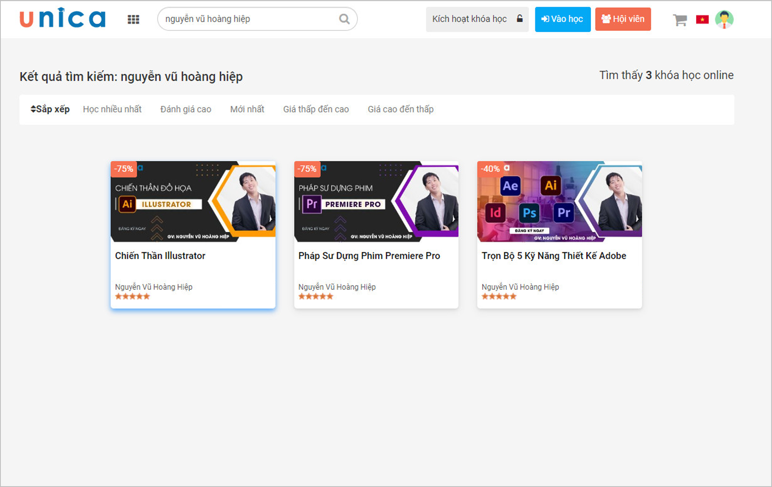Click the Kết quả tìm kiếm heading
Screen dimensions: 772x487
click(x=131, y=76)
